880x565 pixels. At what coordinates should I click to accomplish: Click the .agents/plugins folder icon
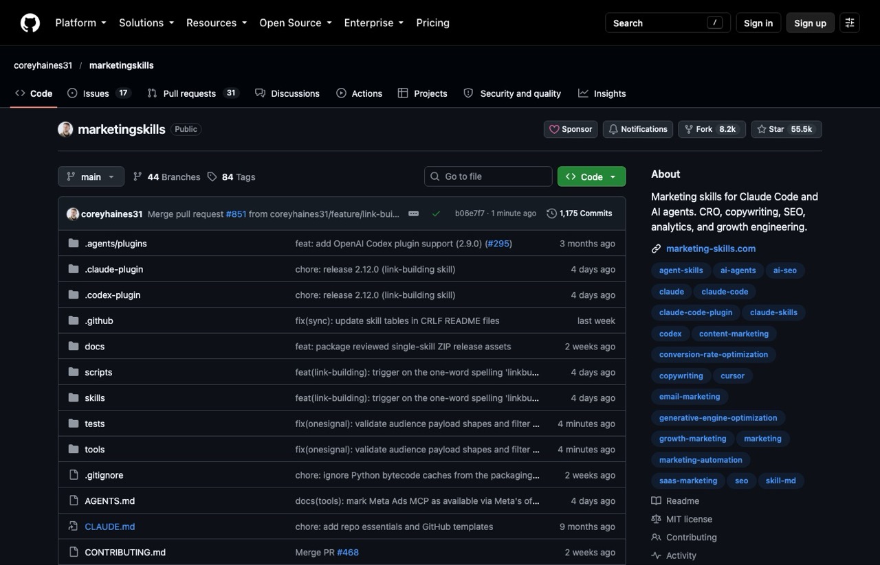[74, 243]
